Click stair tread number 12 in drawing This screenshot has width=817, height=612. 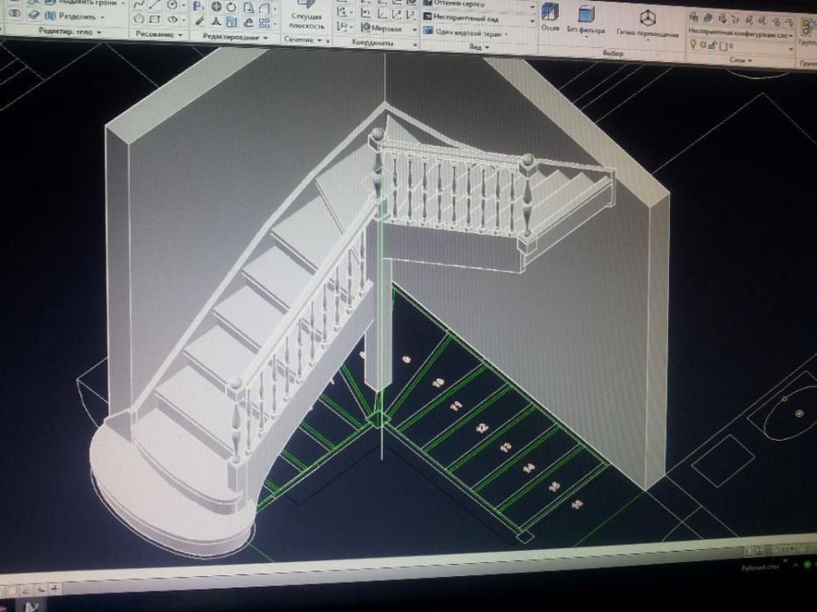click(482, 427)
